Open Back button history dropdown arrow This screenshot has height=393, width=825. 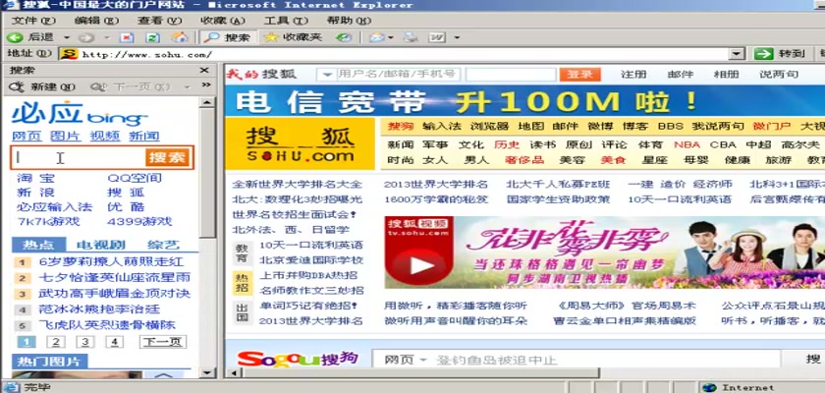(x=67, y=38)
